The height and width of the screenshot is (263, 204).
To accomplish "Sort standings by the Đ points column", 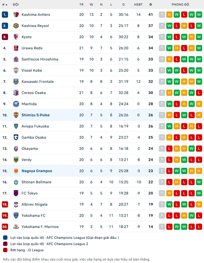I will point(151,4).
